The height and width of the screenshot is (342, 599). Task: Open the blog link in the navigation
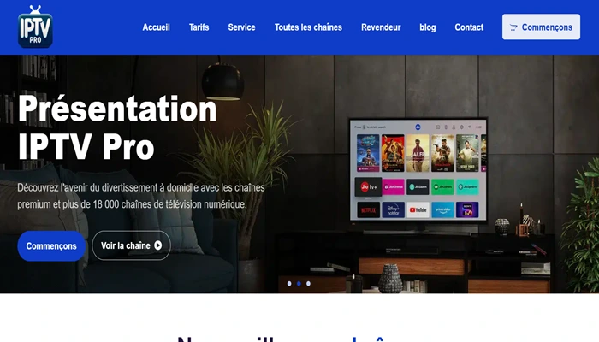point(428,27)
